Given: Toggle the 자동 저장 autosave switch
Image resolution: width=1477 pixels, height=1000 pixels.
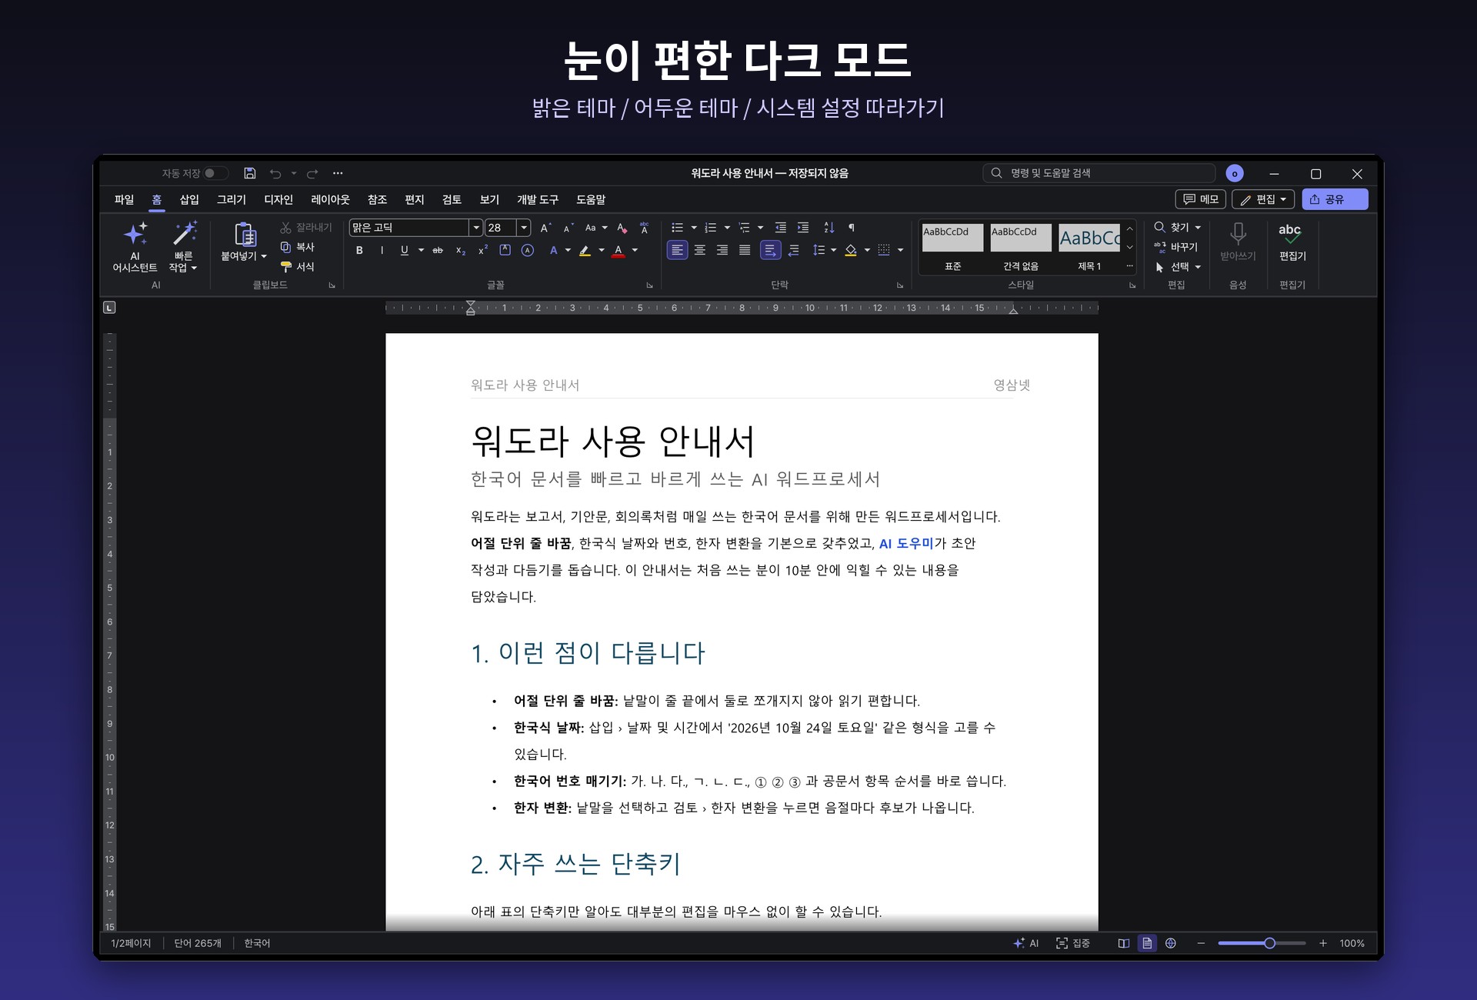Looking at the screenshot, I should coord(215,173).
